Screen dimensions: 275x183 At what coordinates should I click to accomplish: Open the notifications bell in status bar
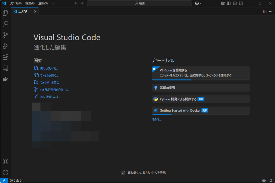pyautogui.click(x=271, y=180)
